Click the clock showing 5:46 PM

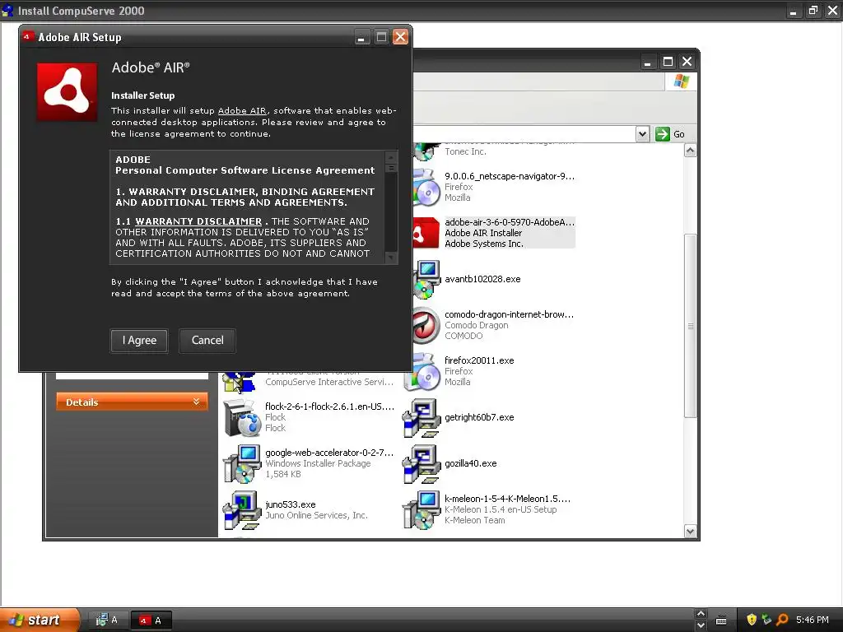click(x=813, y=620)
